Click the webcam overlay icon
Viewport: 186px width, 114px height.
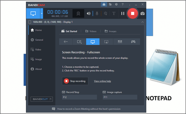click(x=78, y=13)
